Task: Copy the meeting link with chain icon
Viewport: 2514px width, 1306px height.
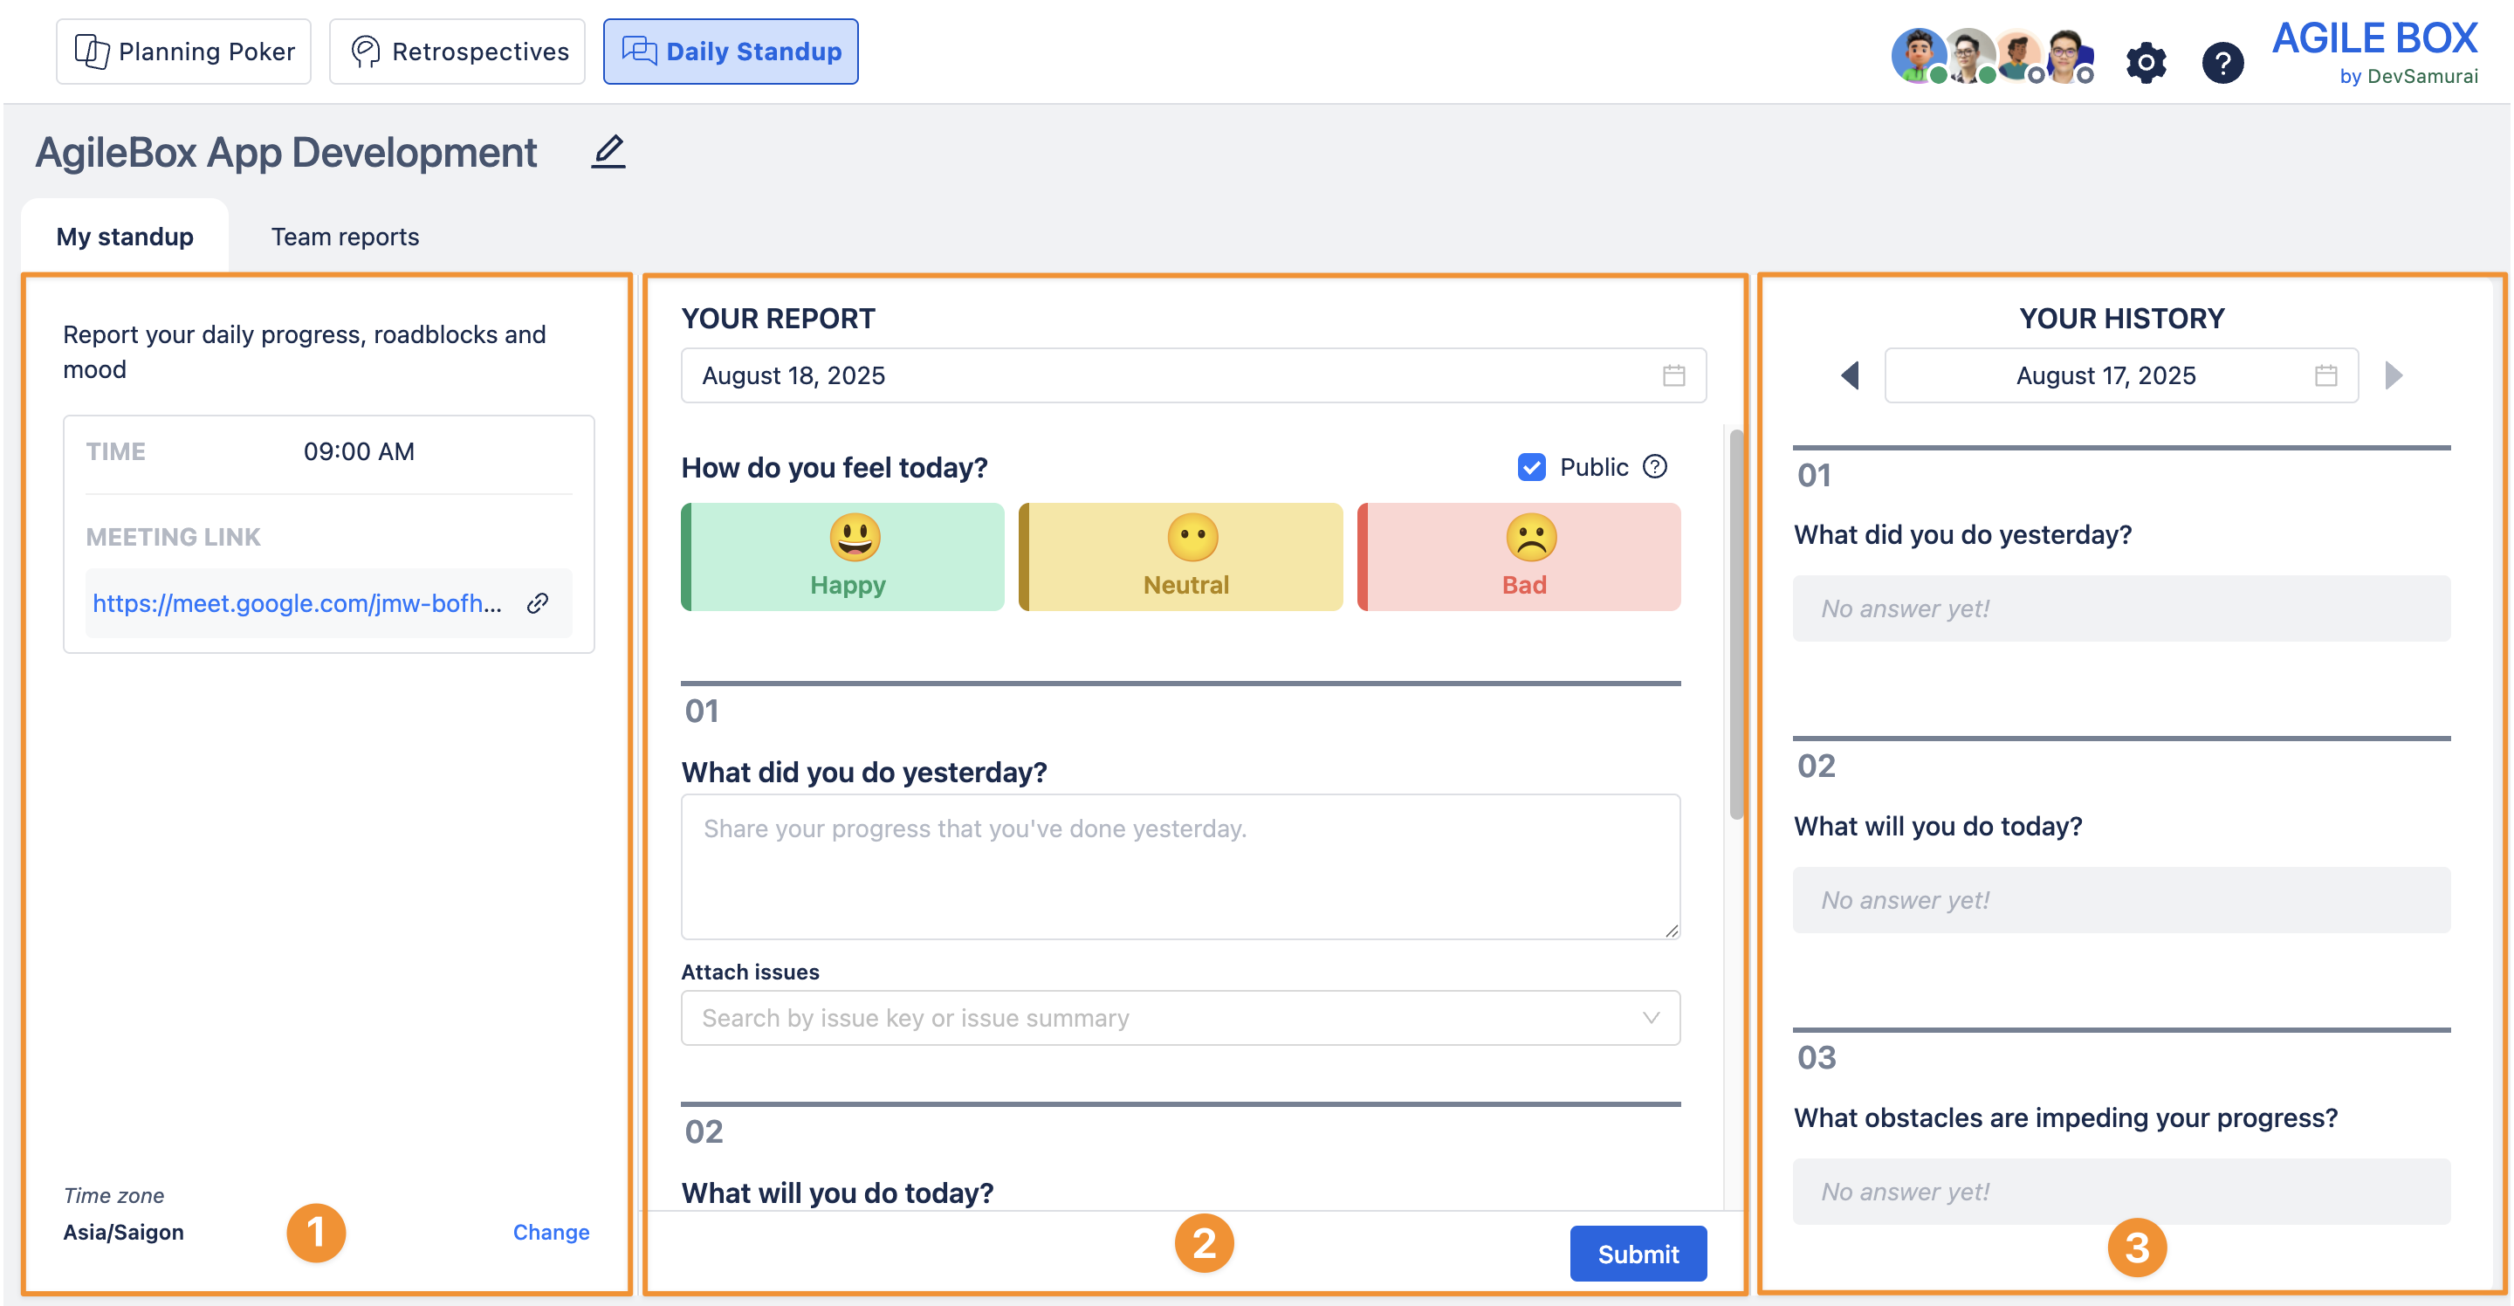Action: [538, 603]
